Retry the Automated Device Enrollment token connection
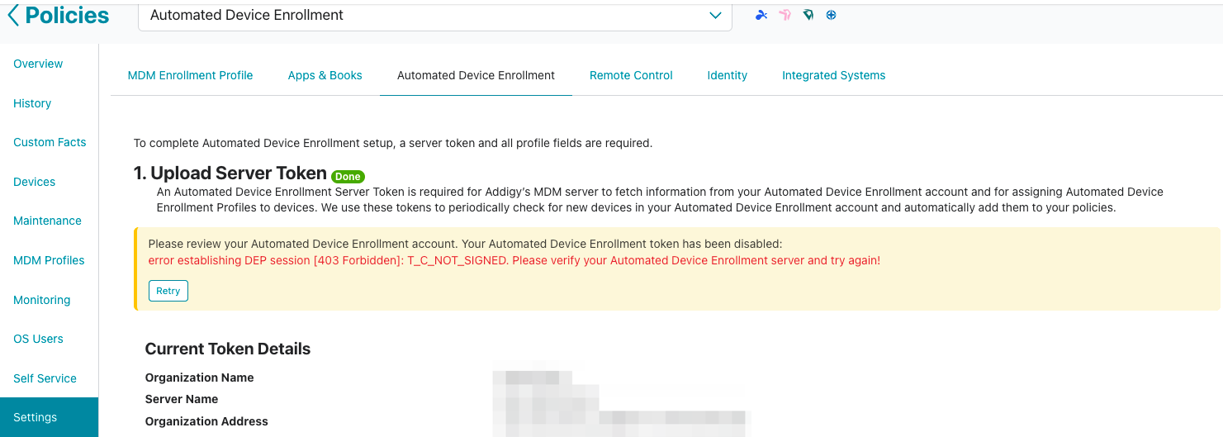 point(168,291)
